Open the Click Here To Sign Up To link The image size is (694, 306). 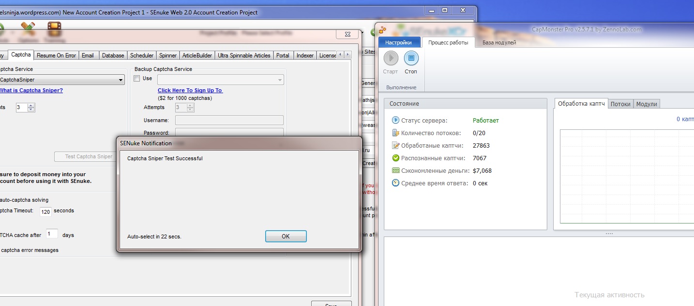click(x=190, y=90)
